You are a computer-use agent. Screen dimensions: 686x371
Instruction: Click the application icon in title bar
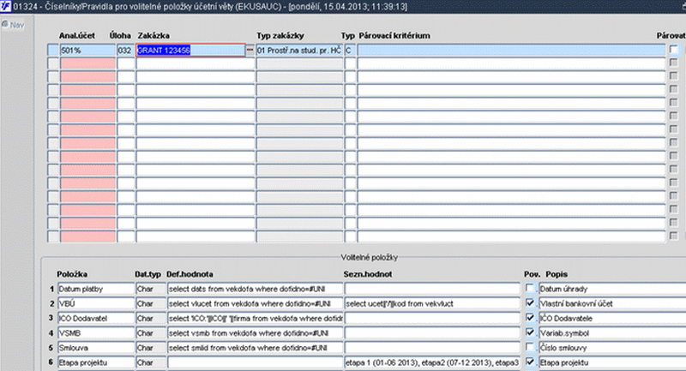coord(6,7)
